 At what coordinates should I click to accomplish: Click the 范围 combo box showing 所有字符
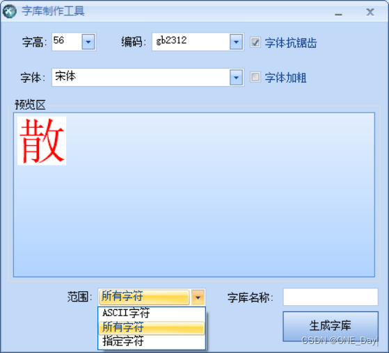tap(144, 297)
